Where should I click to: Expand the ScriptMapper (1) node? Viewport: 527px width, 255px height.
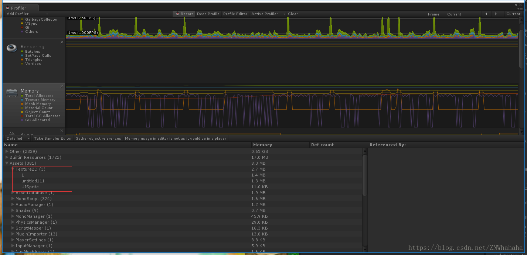13,228
